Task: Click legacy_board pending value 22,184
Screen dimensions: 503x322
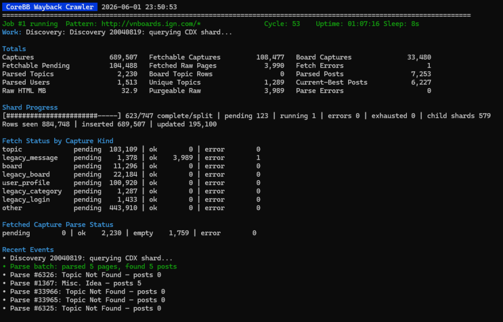Action: 125,174
